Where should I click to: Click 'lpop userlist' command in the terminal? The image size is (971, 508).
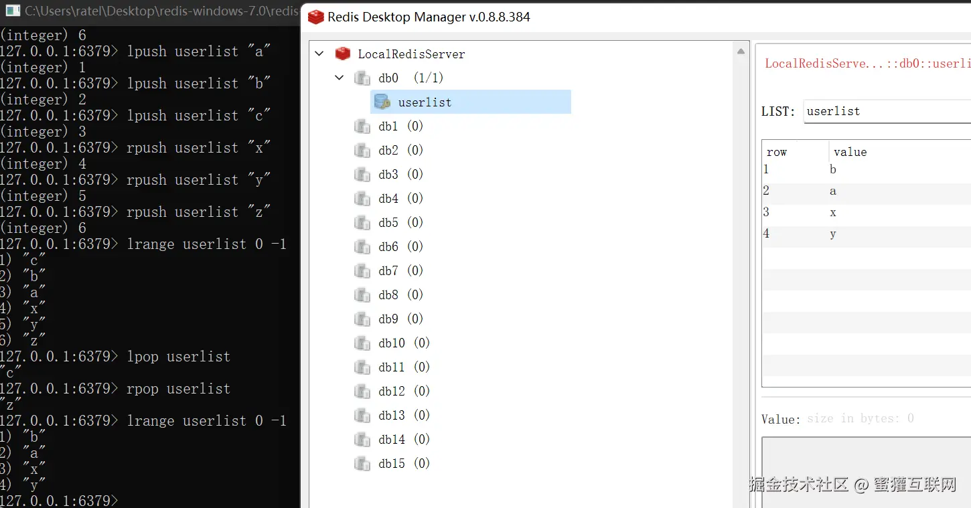pos(178,357)
